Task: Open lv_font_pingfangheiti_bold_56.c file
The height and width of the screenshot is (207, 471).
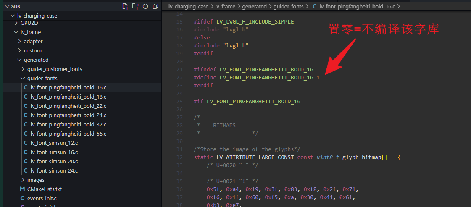Action: point(68,134)
